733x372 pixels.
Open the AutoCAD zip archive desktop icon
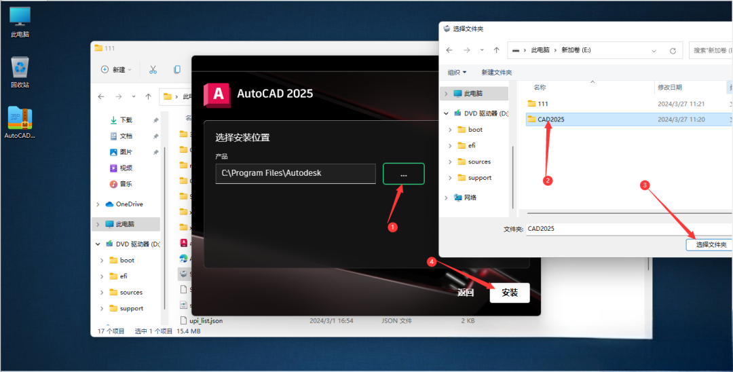[x=20, y=122]
